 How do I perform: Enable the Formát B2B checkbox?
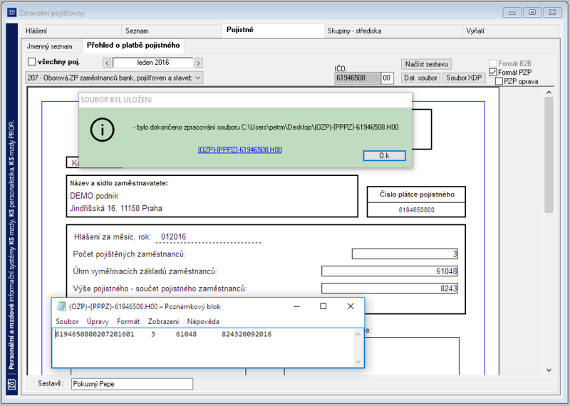[493, 63]
